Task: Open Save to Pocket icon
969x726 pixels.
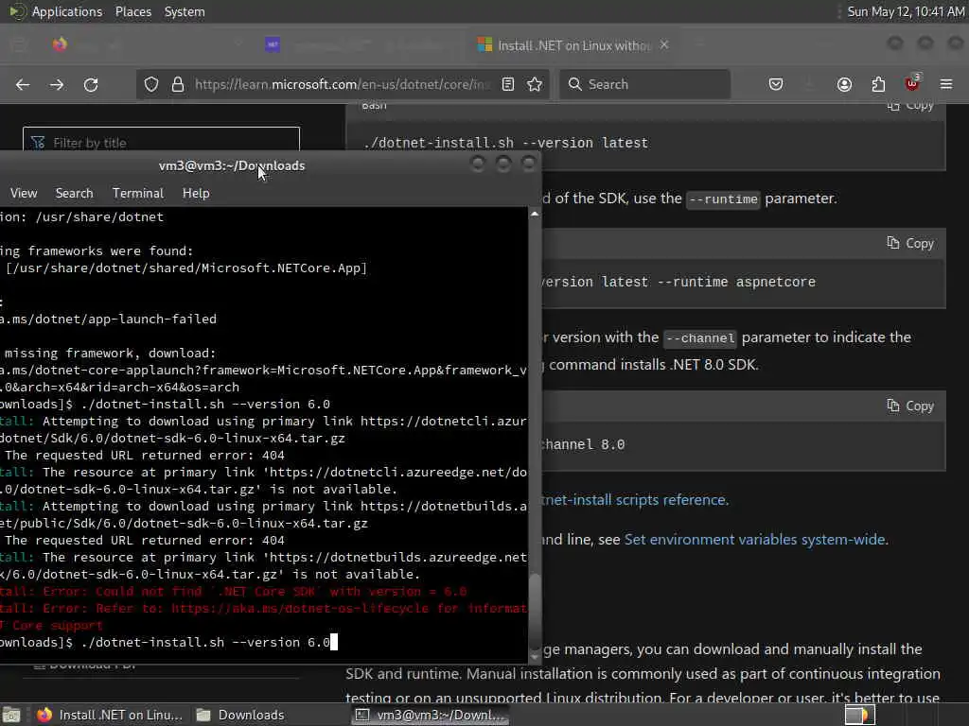Action: (776, 84)
